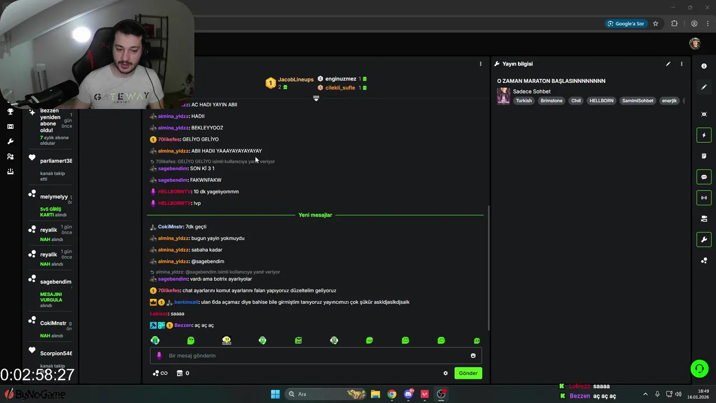Bookmark page with the star icon

pos(656,24)
